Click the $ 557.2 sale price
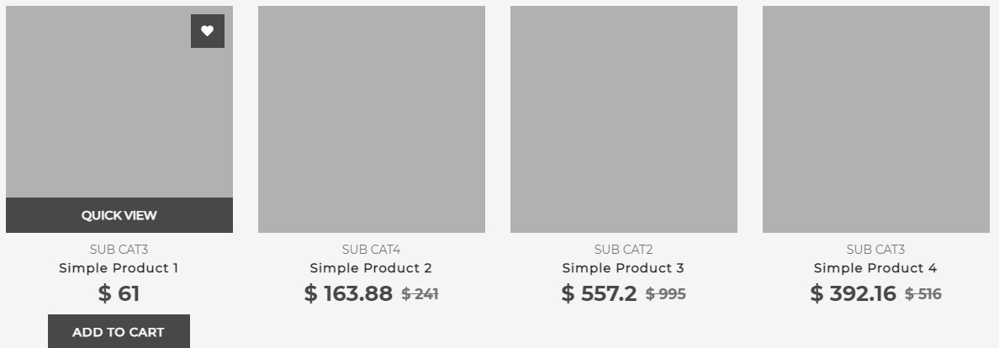The image size is (999, 348). [x=599, y=293]
